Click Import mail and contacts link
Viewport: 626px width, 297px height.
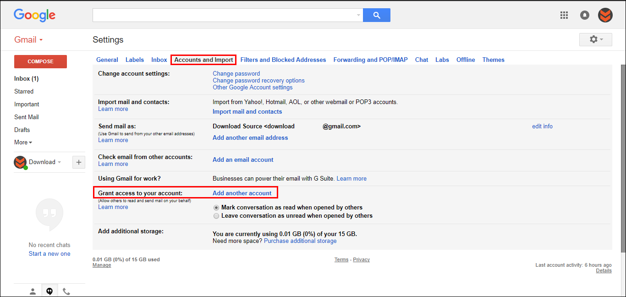pyautogui.click(x=247, y=111)
